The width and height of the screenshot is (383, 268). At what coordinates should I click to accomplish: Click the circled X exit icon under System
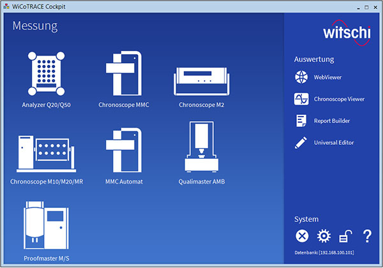tap(302, 236)
